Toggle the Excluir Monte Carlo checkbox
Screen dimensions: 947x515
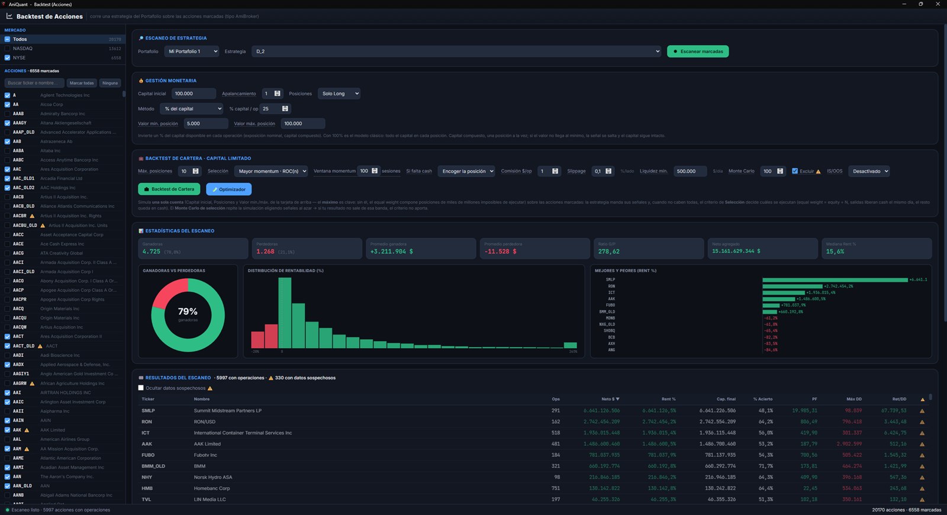pos(795,171)
